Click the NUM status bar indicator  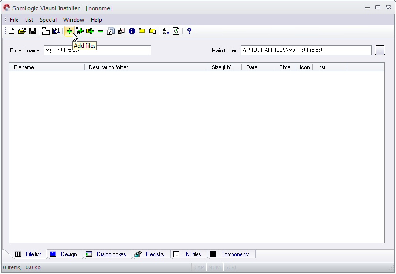(x=215, y=267)
